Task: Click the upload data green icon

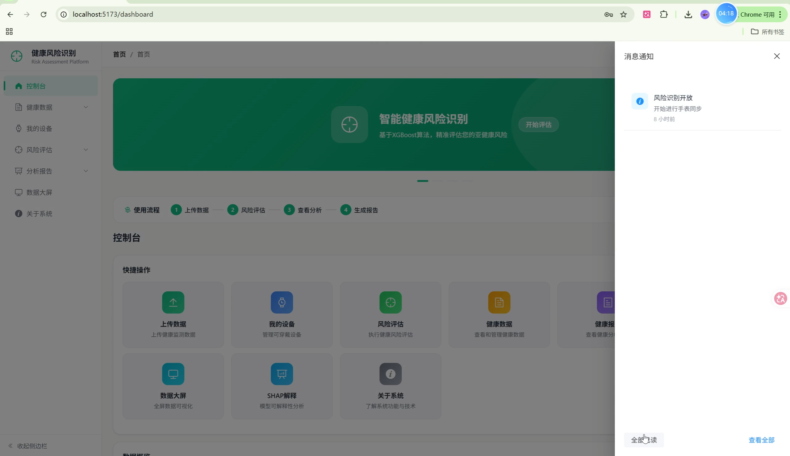Action: click(x=173, y=302)
